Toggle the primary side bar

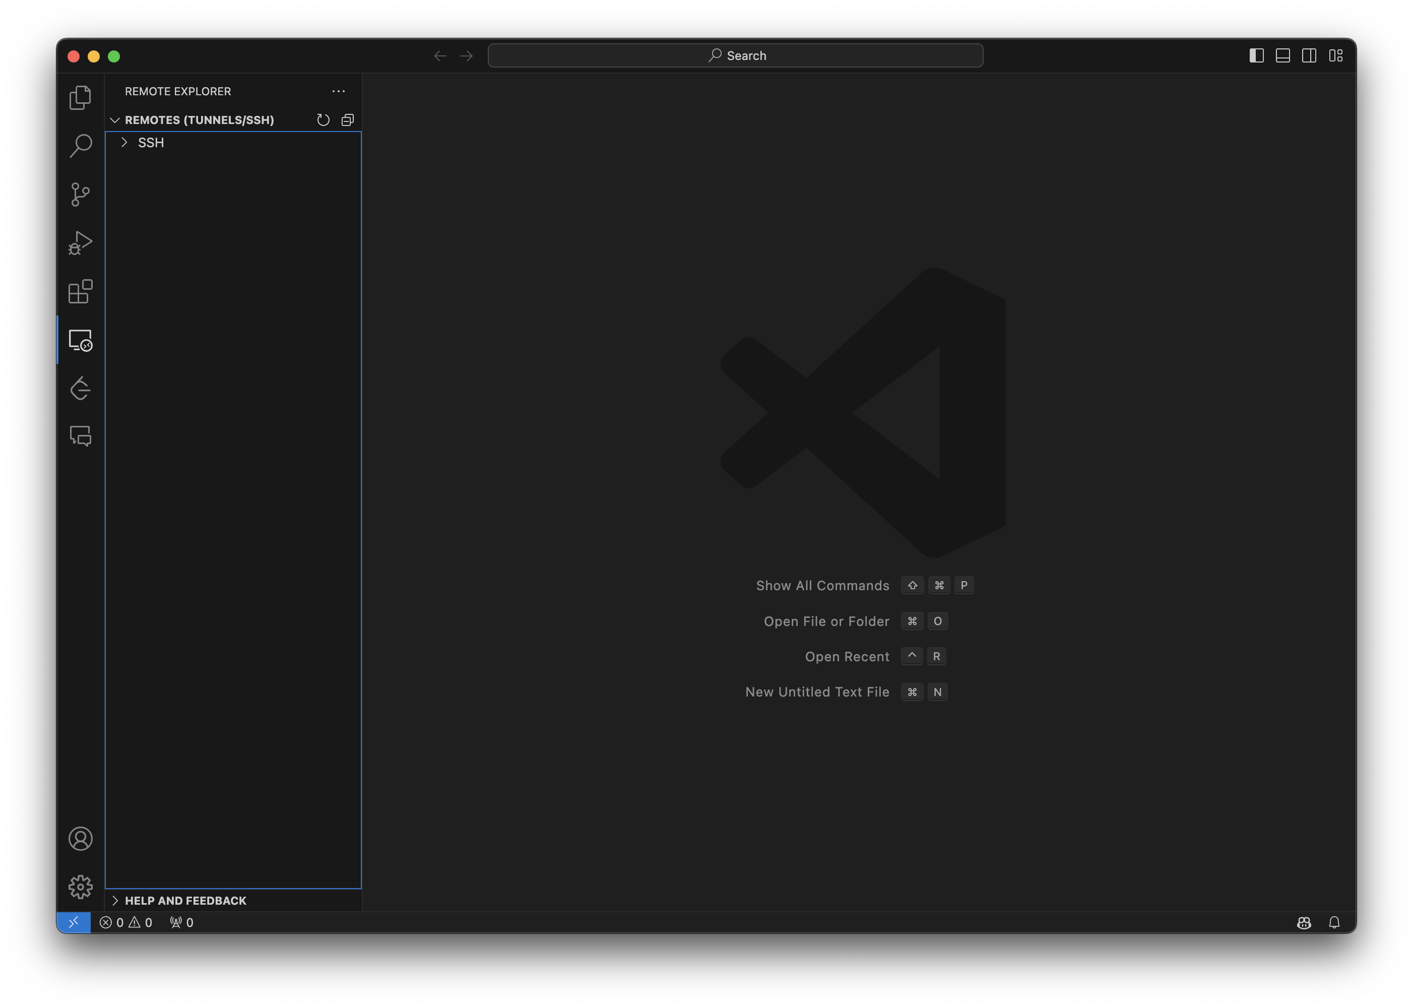[1256, 56]
